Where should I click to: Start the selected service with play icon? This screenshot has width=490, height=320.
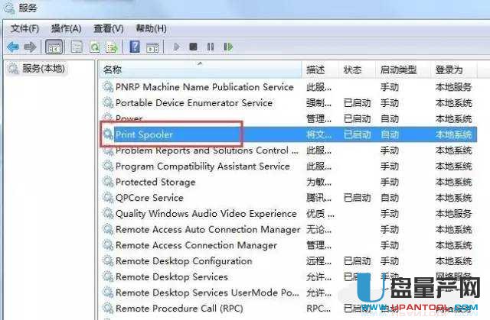point(177,47)
